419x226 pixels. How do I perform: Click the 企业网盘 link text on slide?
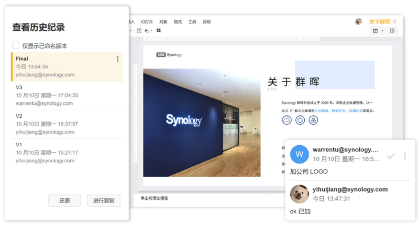(321, 111)
